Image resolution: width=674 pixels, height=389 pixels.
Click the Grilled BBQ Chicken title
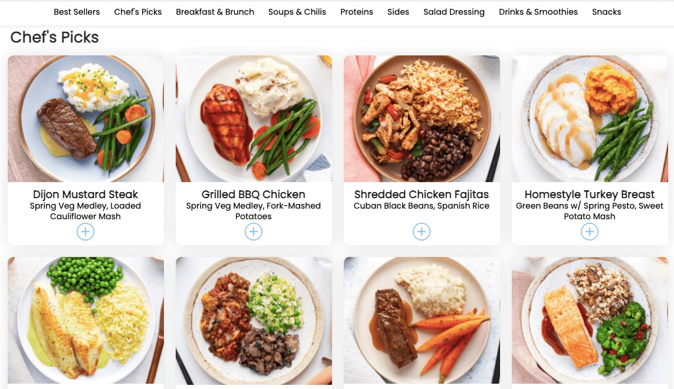coord(254,194)
